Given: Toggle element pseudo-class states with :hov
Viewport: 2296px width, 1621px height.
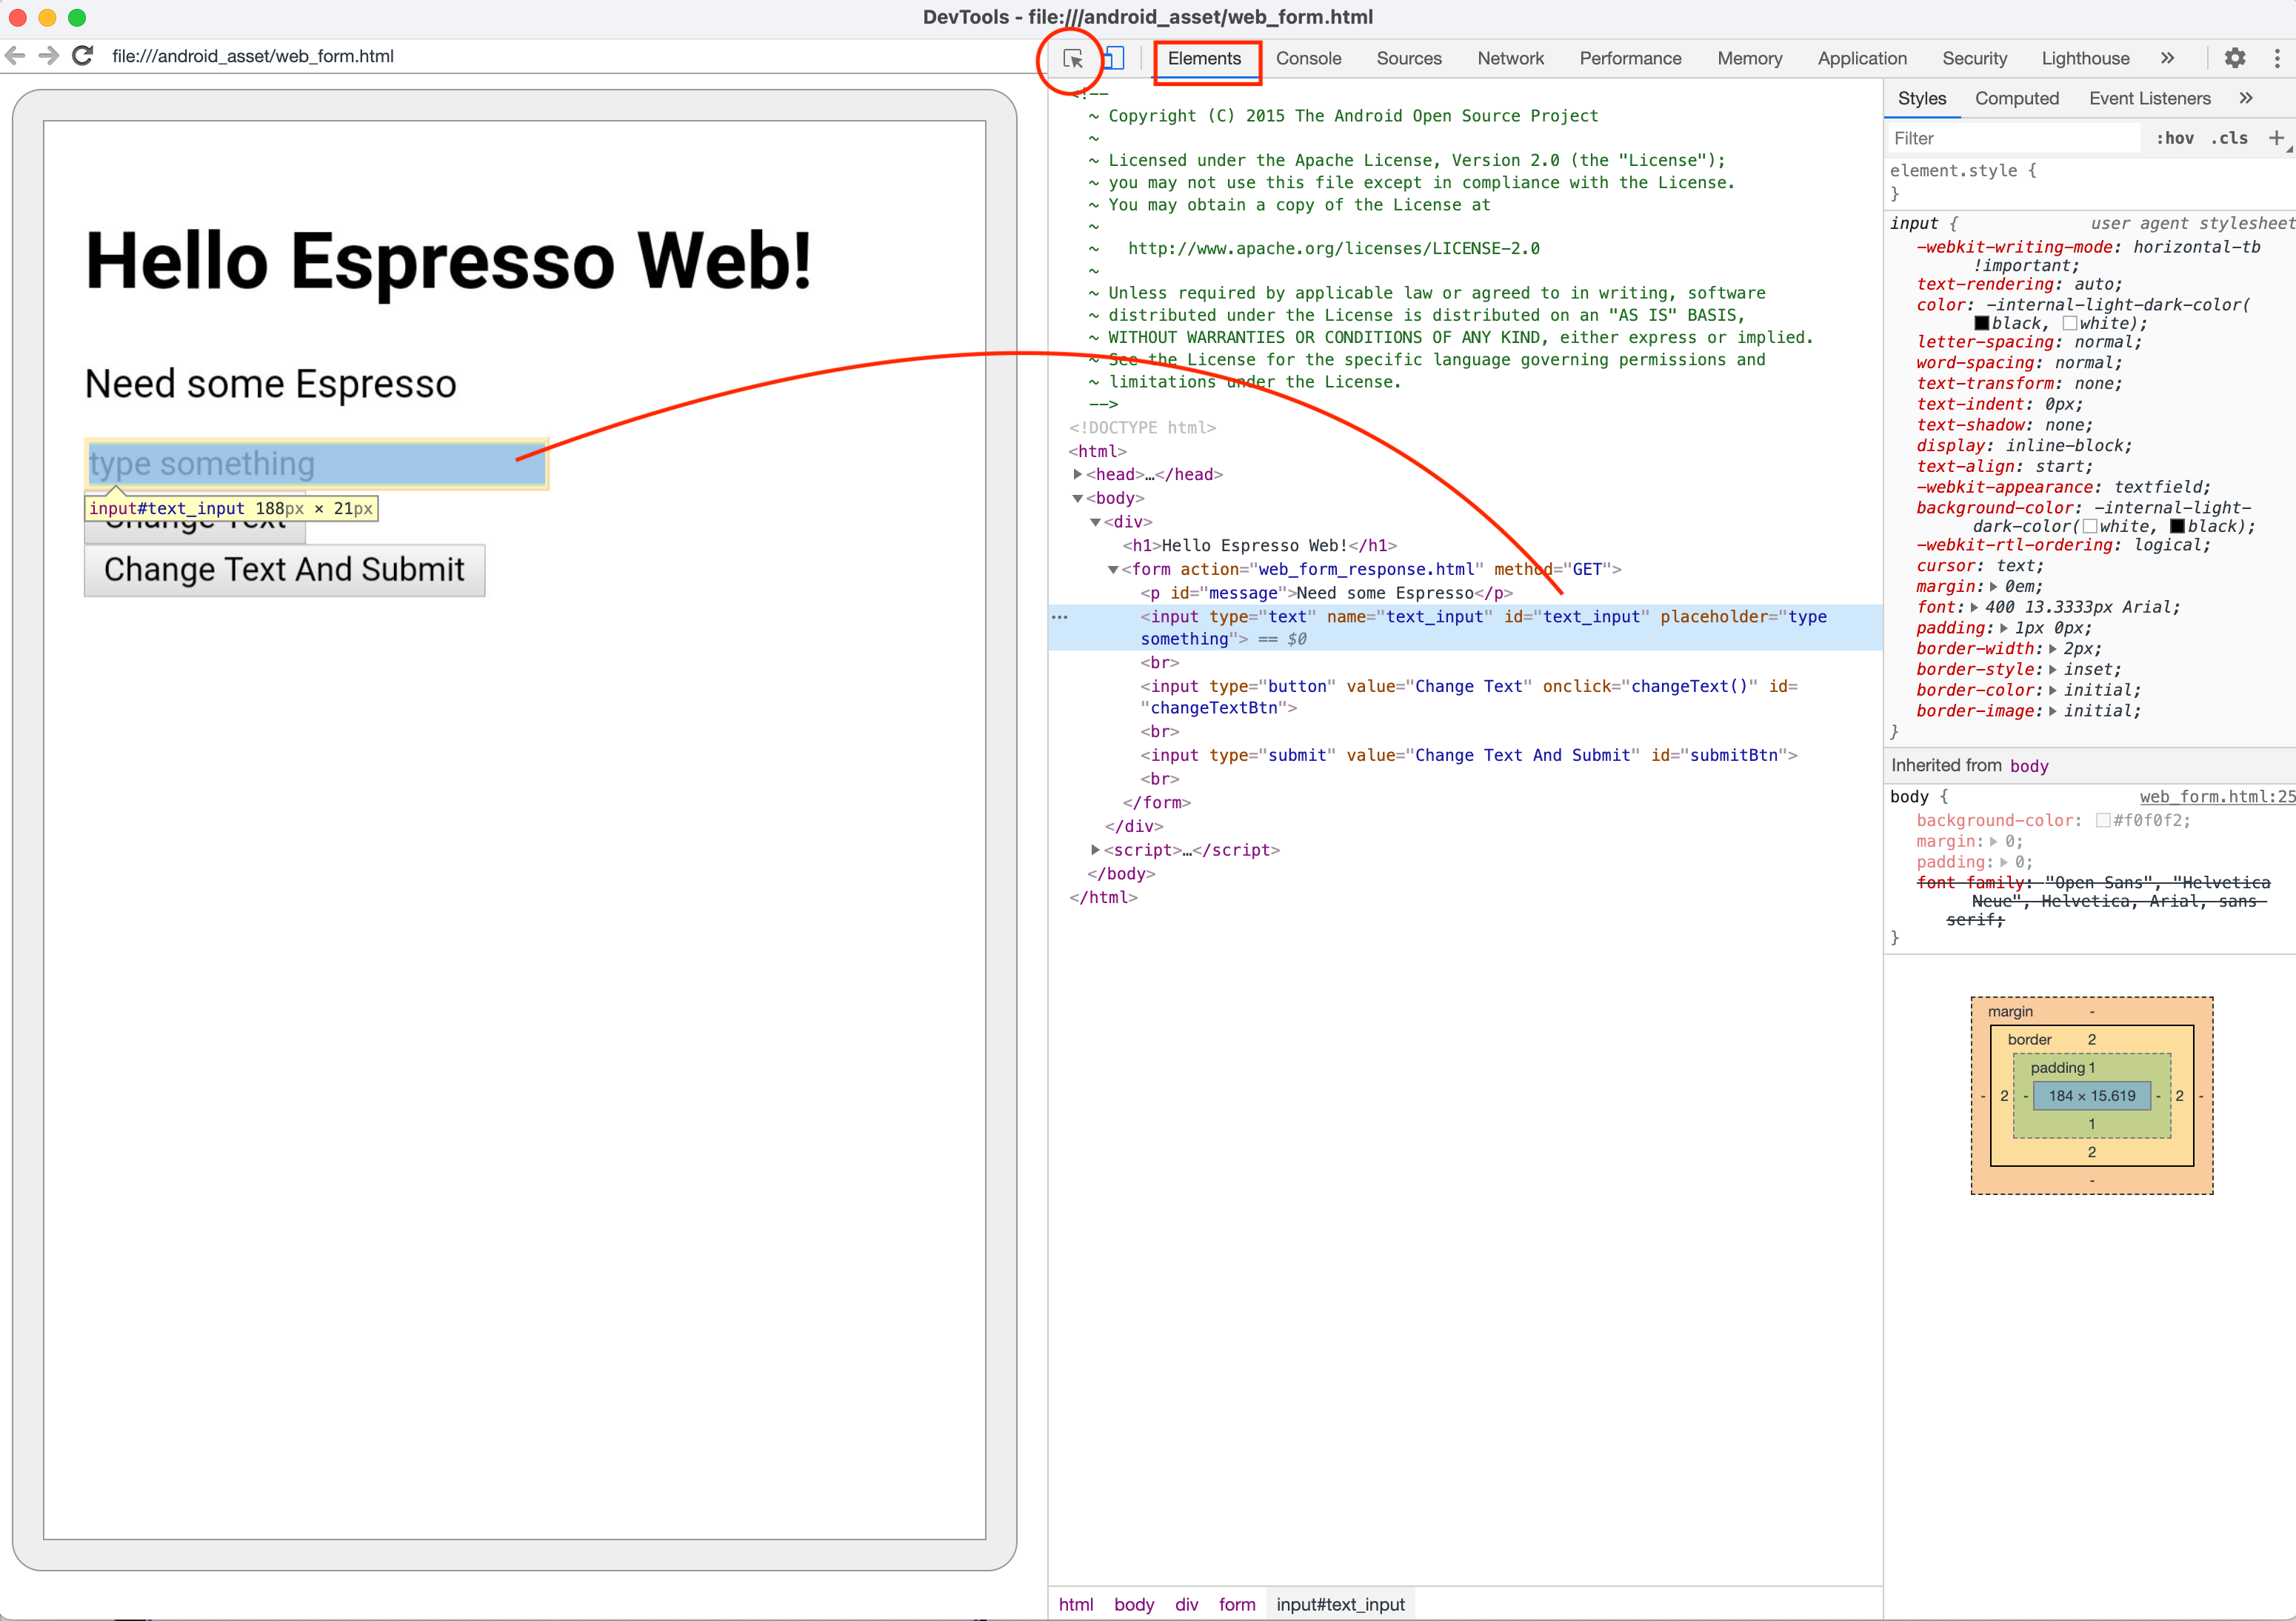Looking at the screenshot, I should tap(2176, 138).
